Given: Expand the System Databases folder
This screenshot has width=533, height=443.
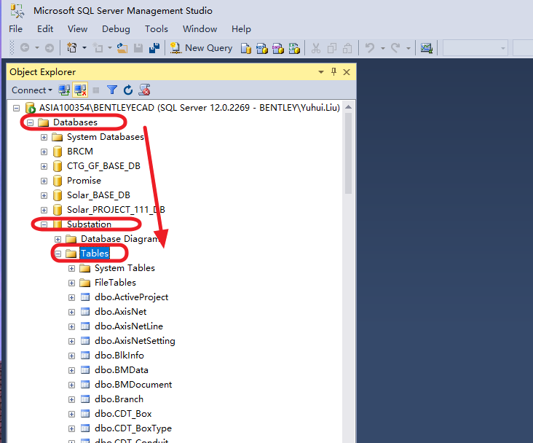Looking at the screenshot, I should click(x=44, y=137).
